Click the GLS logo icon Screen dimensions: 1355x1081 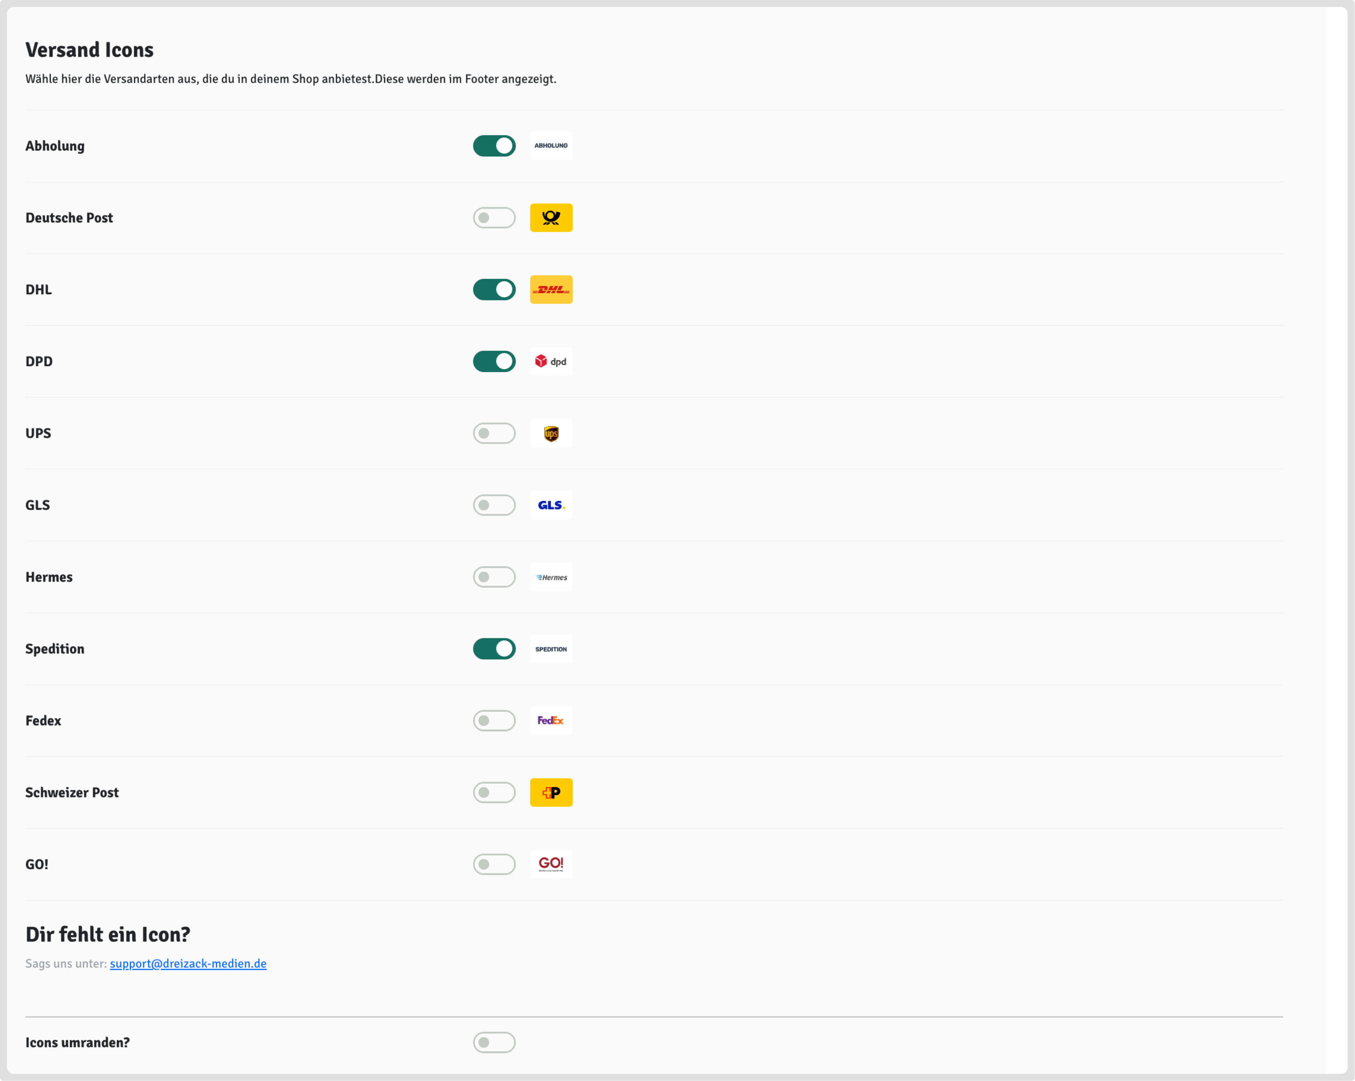point(551,505)
